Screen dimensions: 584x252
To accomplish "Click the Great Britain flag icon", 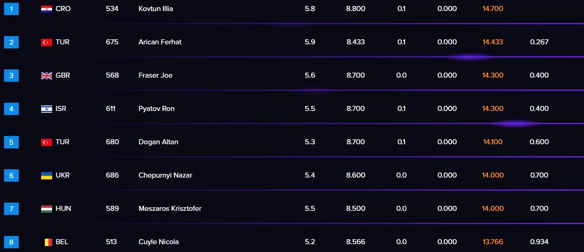I will pos(47,75).
